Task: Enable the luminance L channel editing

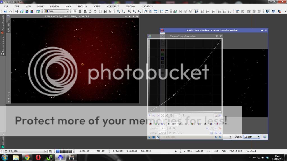Action: point(187,124)
